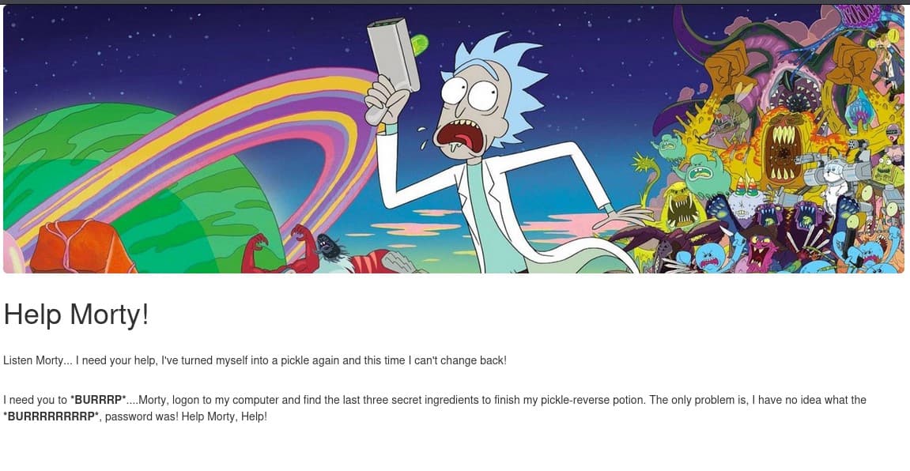910x471 pixels.
Task: Click Rick's shocked face in the banner
Action: [x=465, y=116]
